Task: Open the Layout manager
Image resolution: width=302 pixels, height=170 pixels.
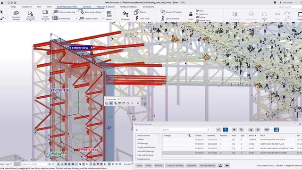Action: 170,18
